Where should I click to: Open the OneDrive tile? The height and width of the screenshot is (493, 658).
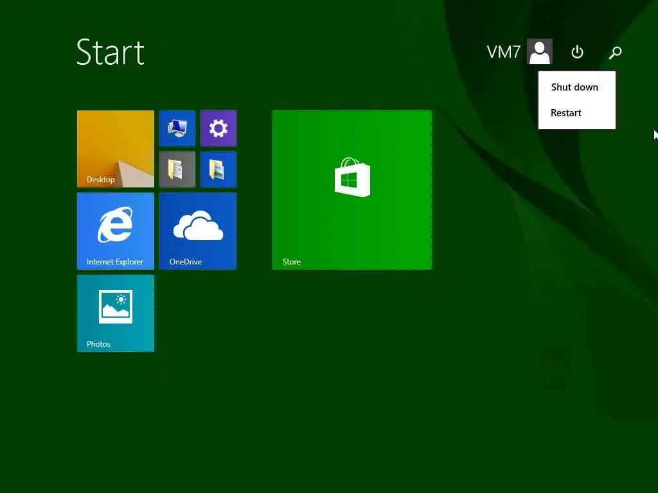tap(198, 231)
